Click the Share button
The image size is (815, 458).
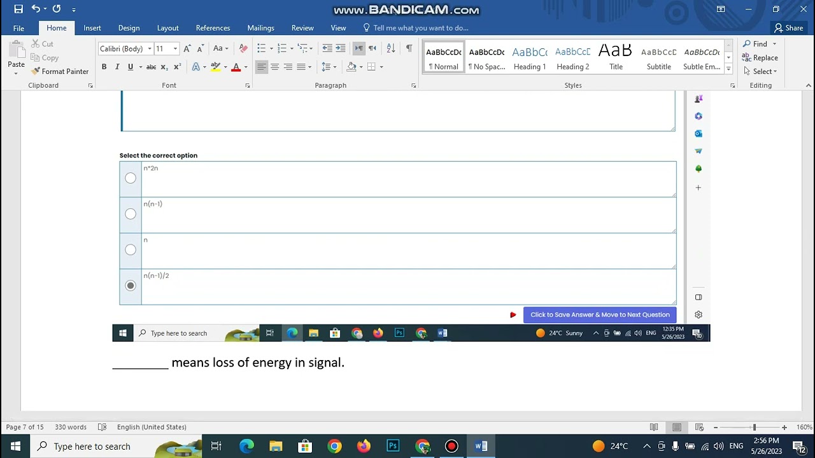click(788, 28)
